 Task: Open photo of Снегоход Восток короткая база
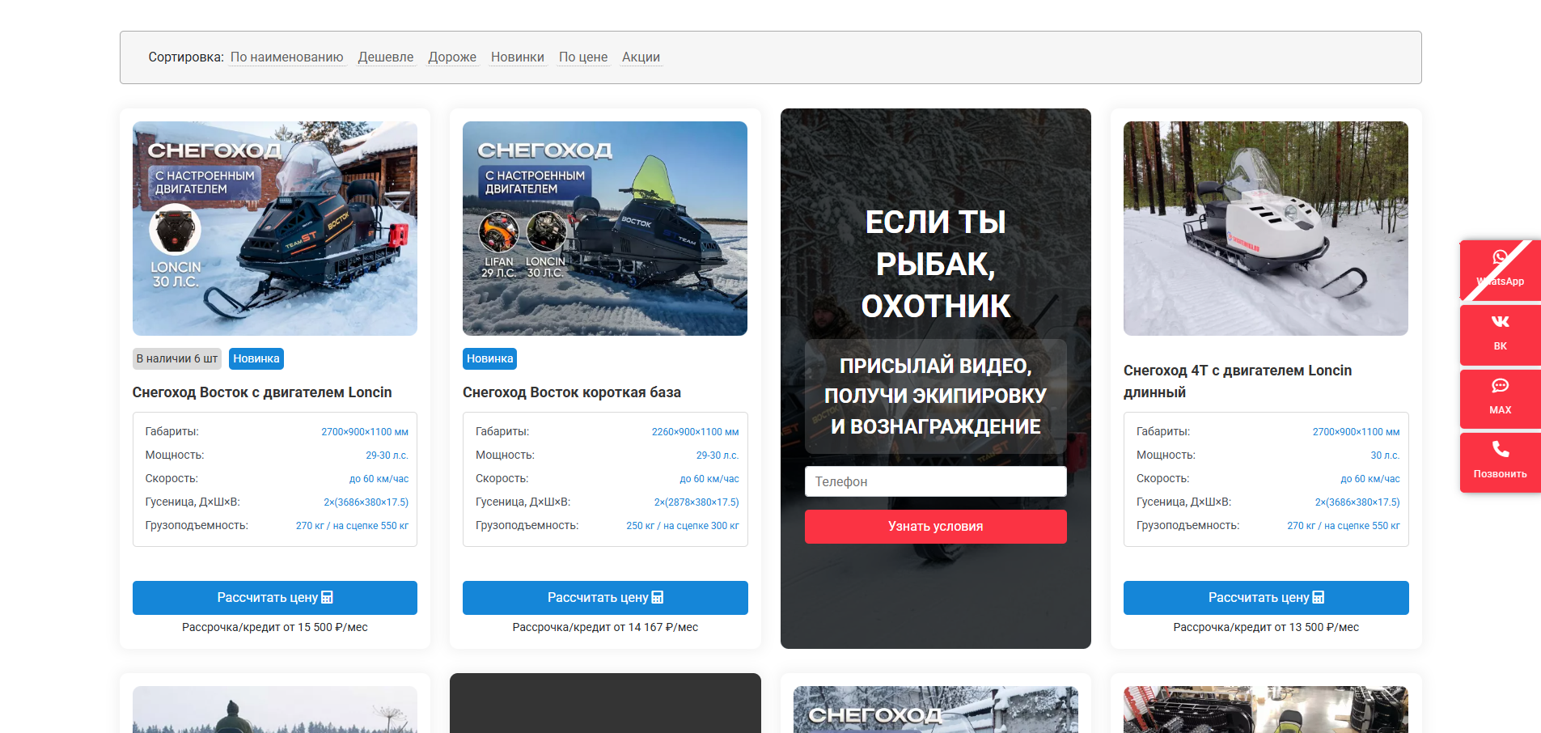pyautogui.click(x=605, y=229)
